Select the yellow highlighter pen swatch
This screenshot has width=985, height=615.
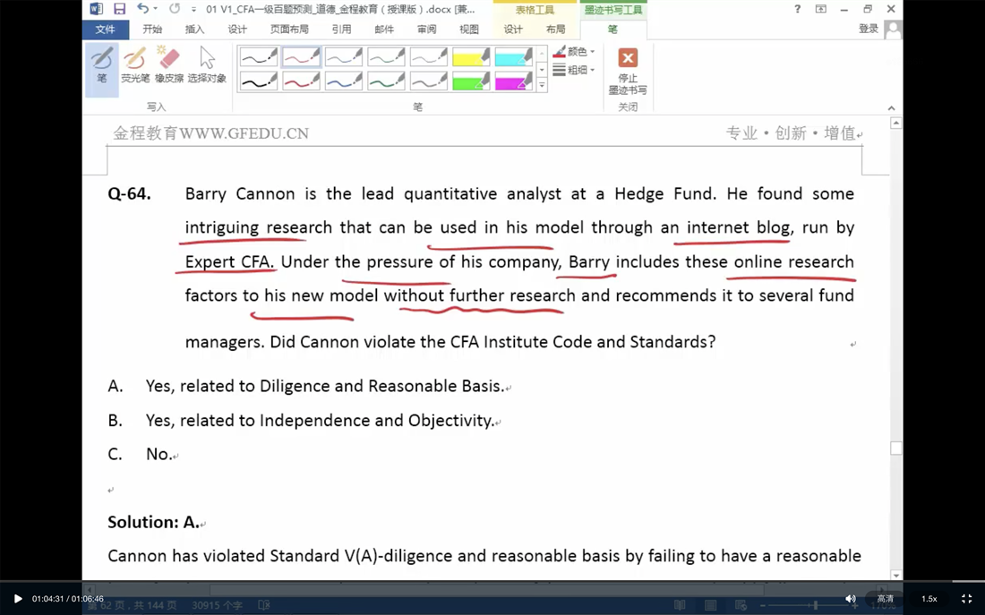tap(471, 58)
